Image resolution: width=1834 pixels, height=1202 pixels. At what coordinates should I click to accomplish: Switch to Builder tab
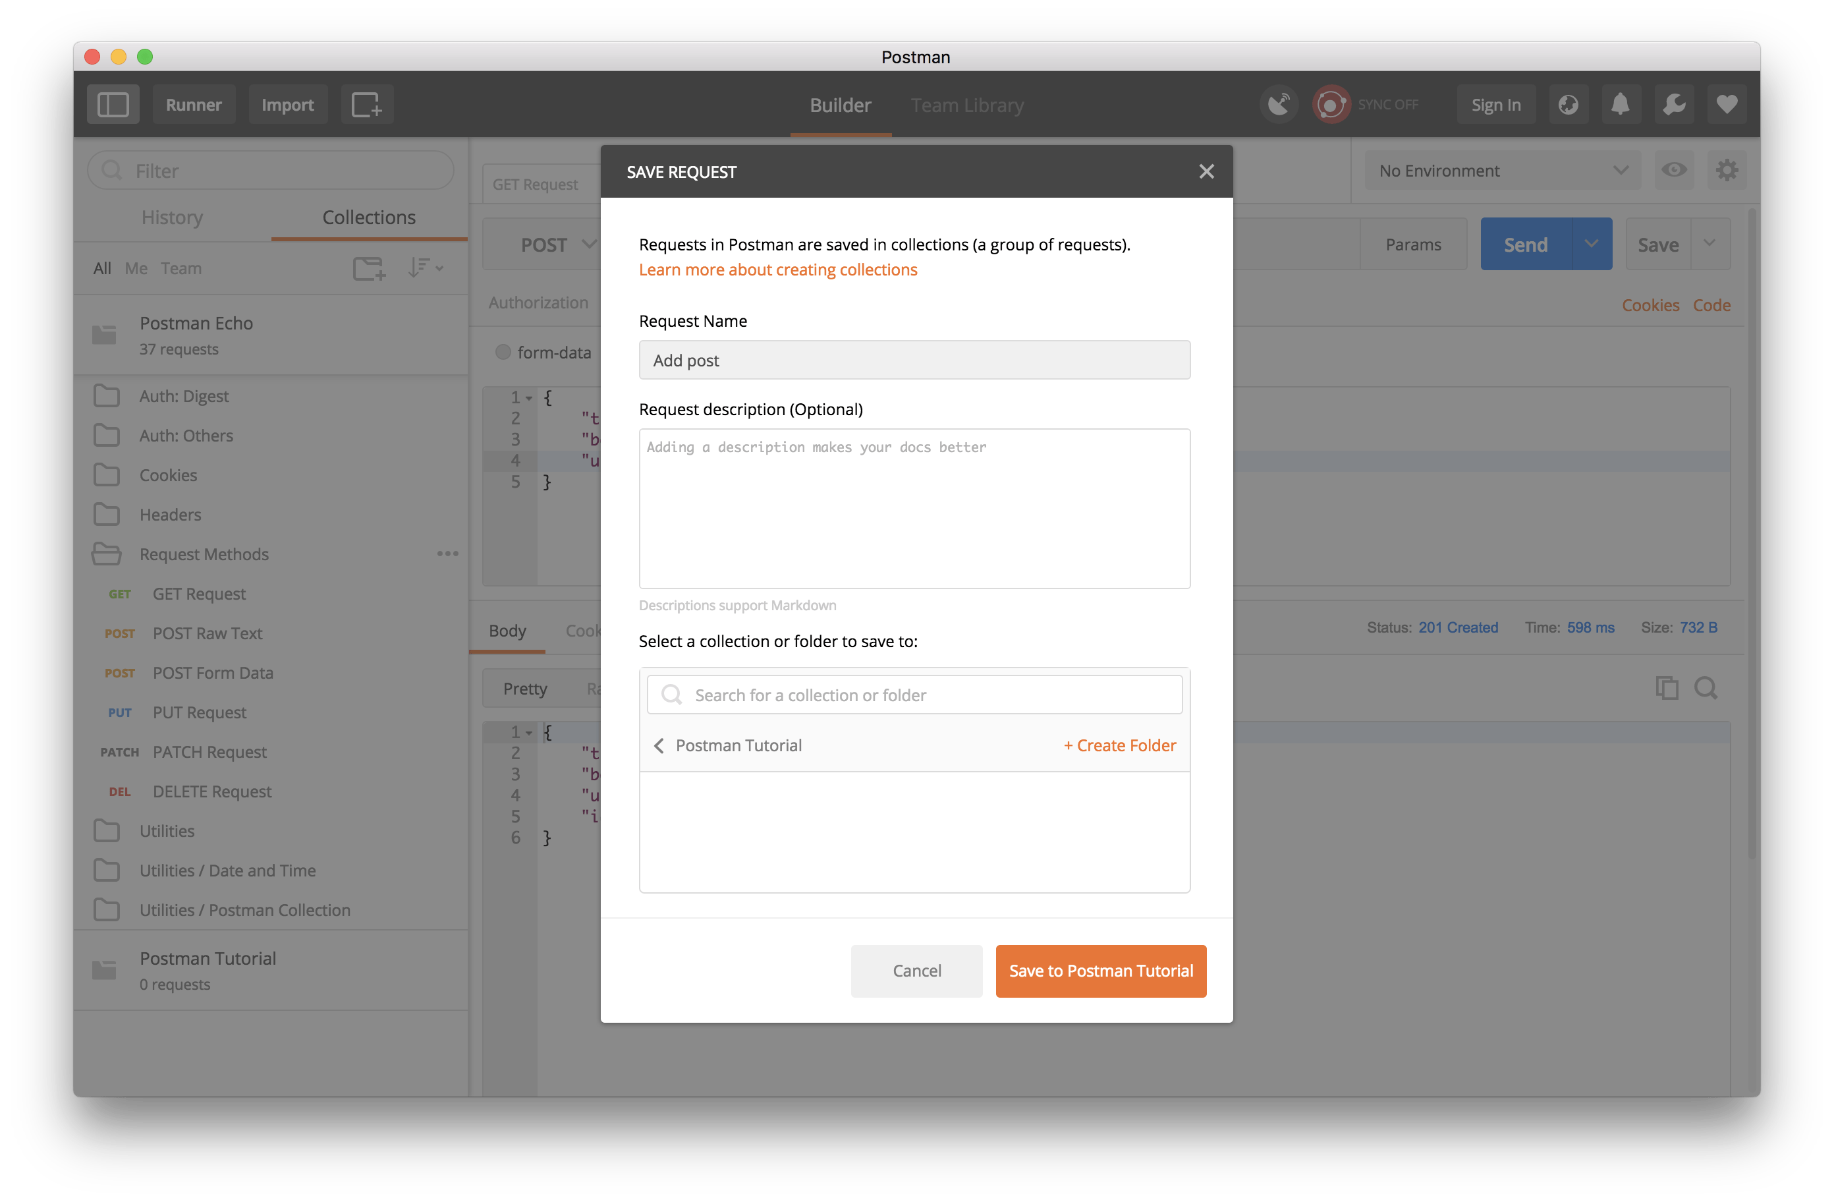[840, 105]
